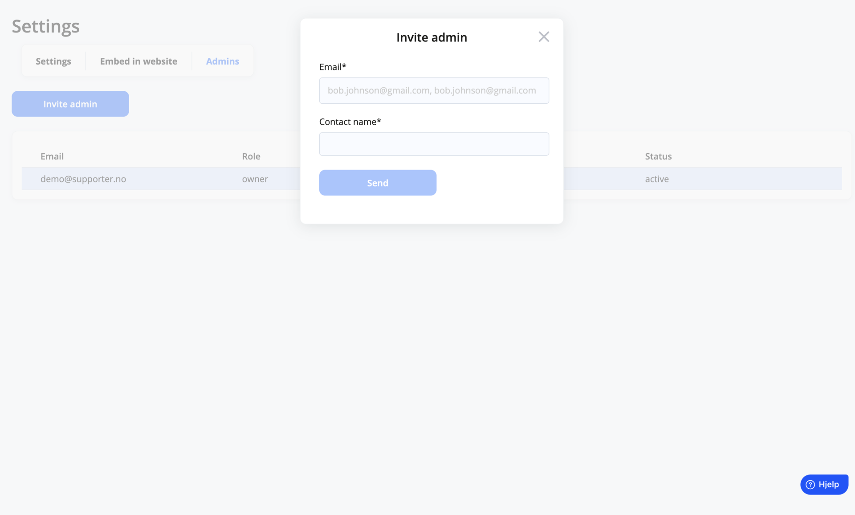Click the question mark help icon
This screenshot has width=855, height=515.
click(810, 485)
